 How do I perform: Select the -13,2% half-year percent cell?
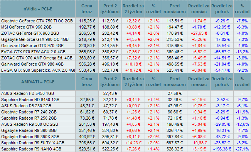point(242,52)
